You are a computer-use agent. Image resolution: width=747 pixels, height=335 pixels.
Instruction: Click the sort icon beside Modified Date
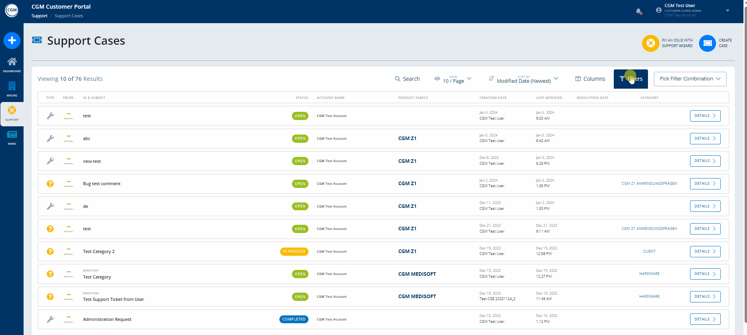pos(491,79)
